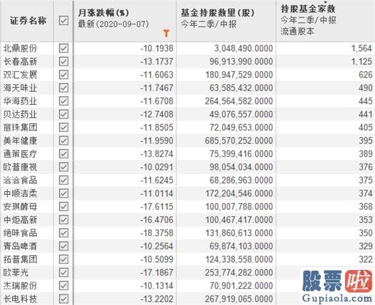Click fund holdings cell 3,048,490.0000
Image resolution: width=375 pixels, height=305 pixels.
point(244,48)
